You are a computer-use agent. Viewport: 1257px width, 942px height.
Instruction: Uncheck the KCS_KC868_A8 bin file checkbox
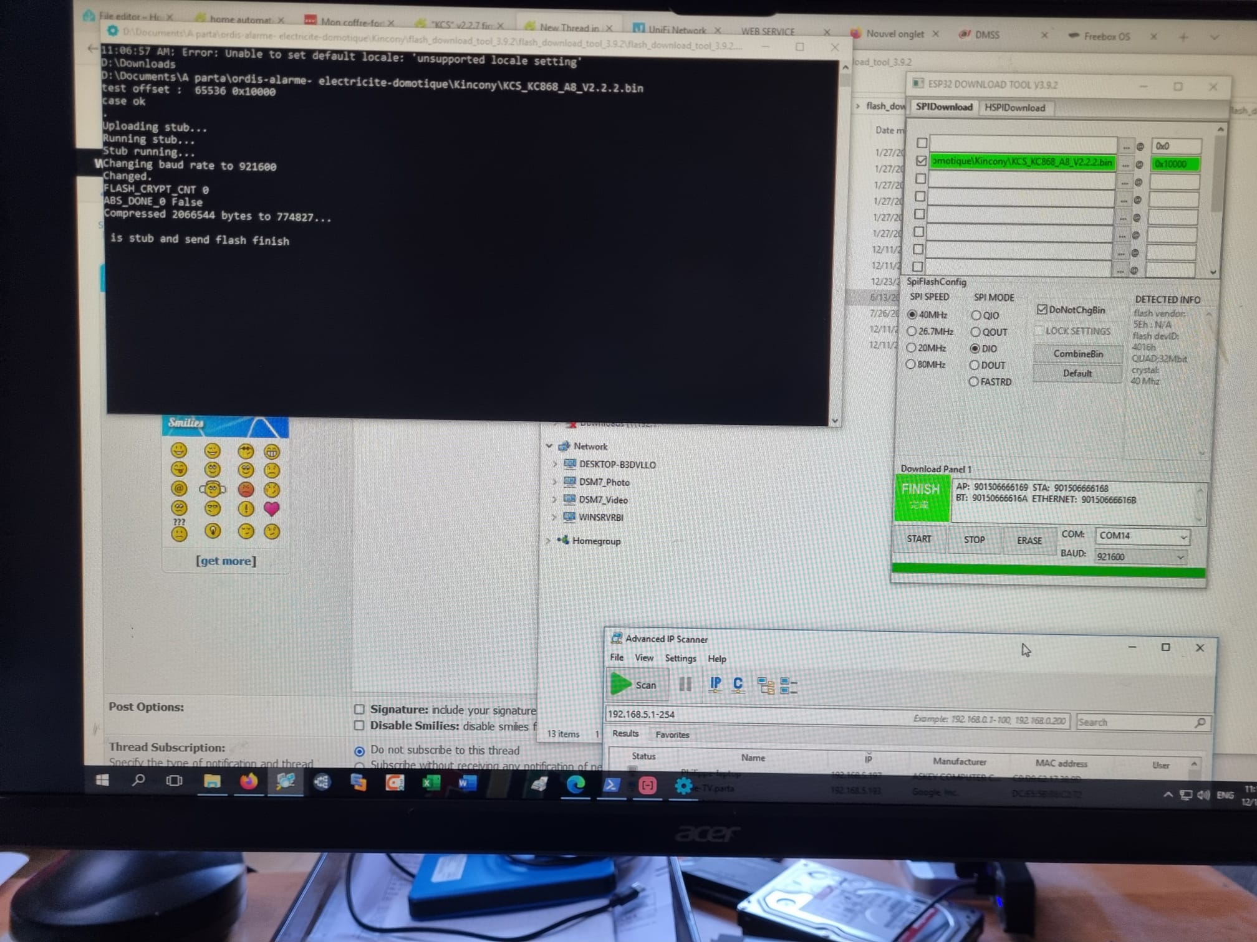922,161
